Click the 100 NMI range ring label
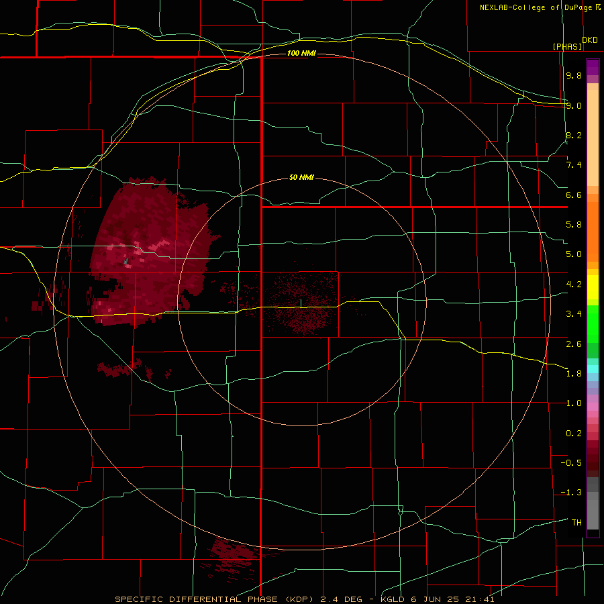The width and height of the screenshot is (604, 604). (x=301, y=53)
